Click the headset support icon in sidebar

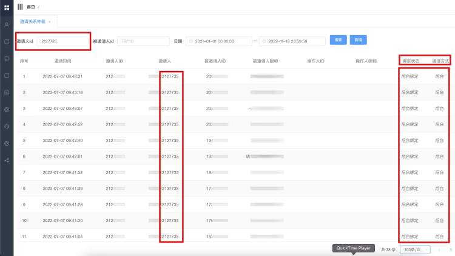pos(7,126)
